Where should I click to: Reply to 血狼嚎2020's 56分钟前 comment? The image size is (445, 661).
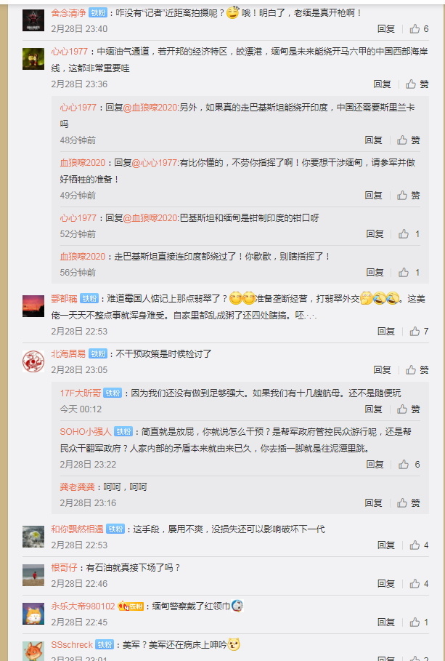pos(375,273)
